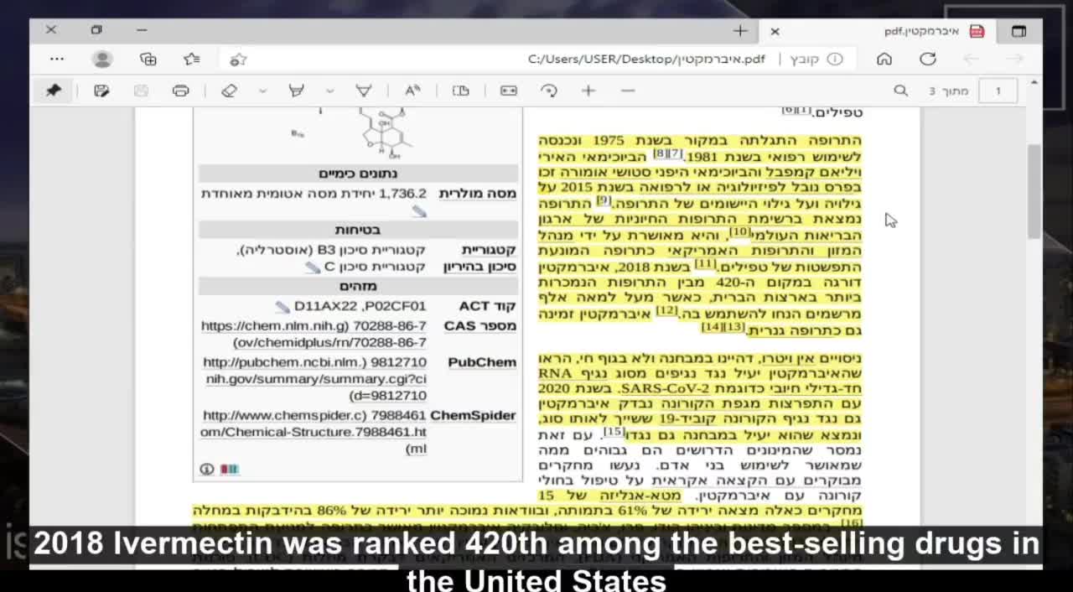Open the Highlight color dropdown arrow
Viewport: 1073px width, 592px height.
tap(262, 91)
